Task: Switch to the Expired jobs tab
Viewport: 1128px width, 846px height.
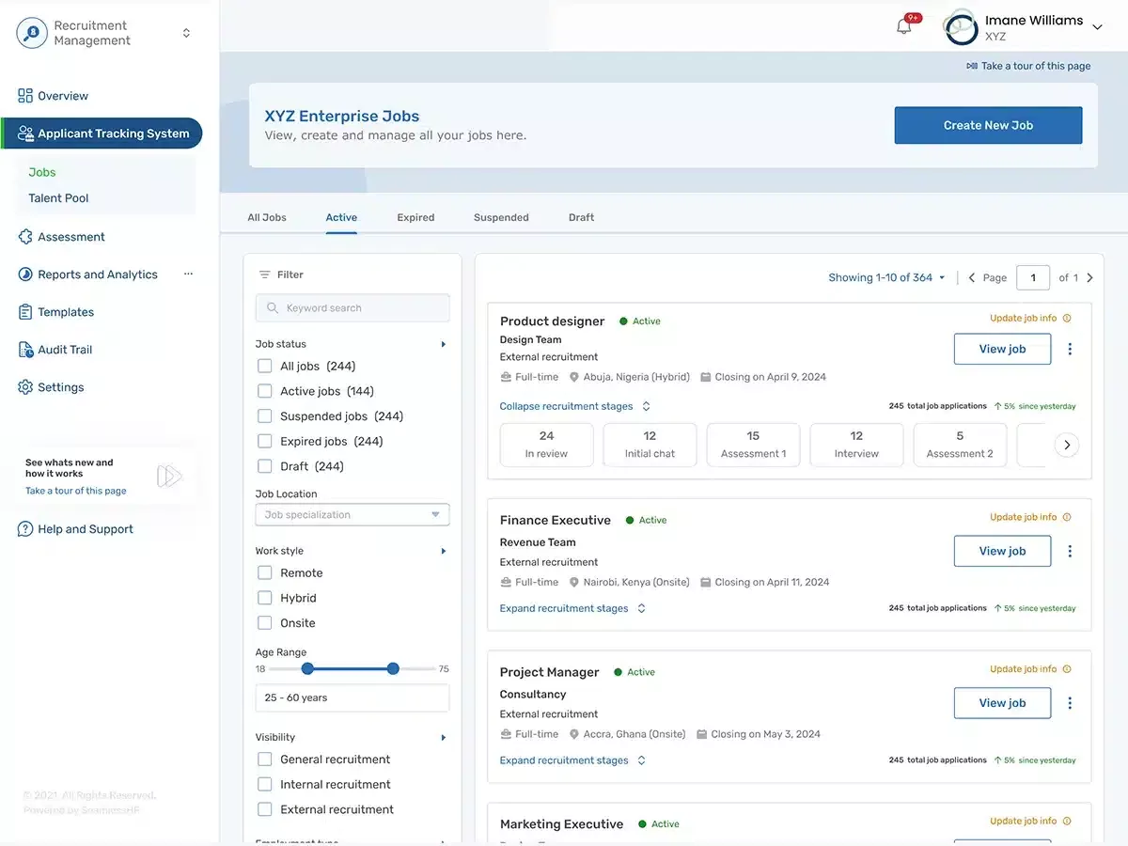Action: (415, 217)
